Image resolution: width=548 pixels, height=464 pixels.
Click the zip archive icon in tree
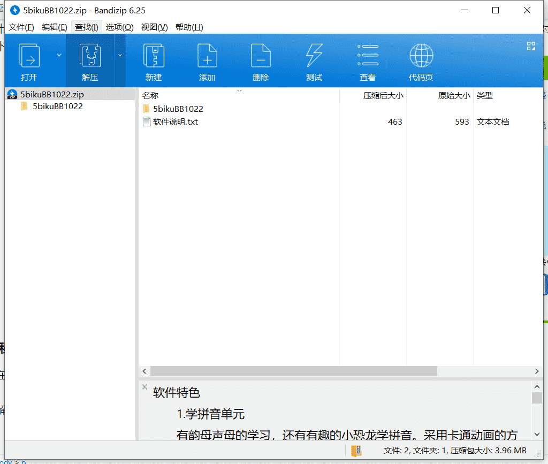pyautogui.click(x=12, y=94)
